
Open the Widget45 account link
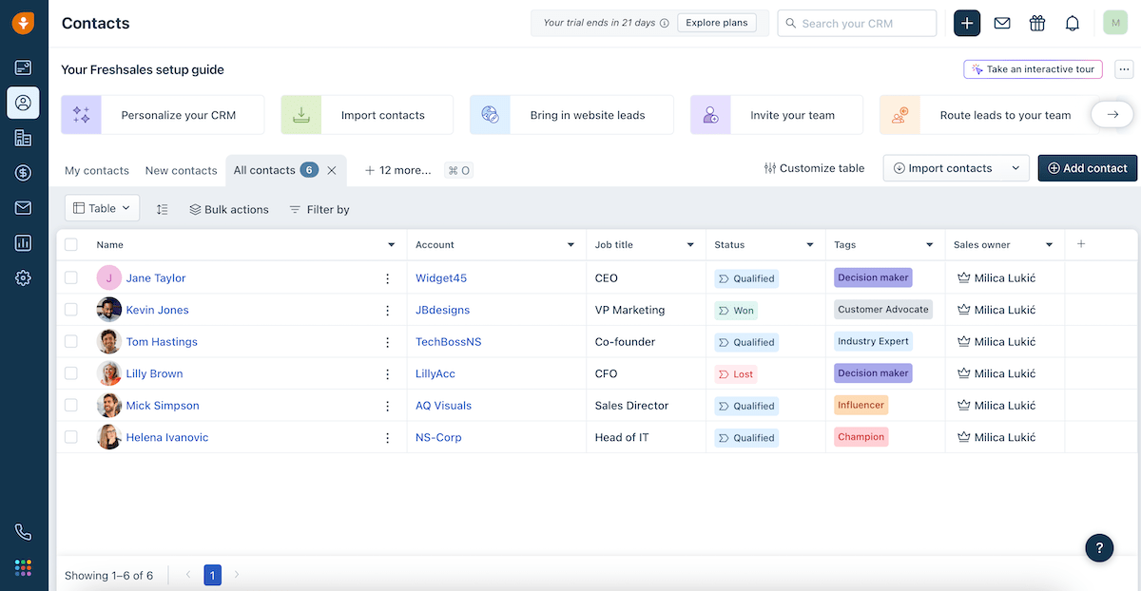[440, 278]
